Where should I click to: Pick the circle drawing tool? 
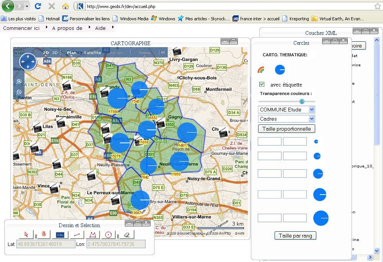(x=108, y=234)
